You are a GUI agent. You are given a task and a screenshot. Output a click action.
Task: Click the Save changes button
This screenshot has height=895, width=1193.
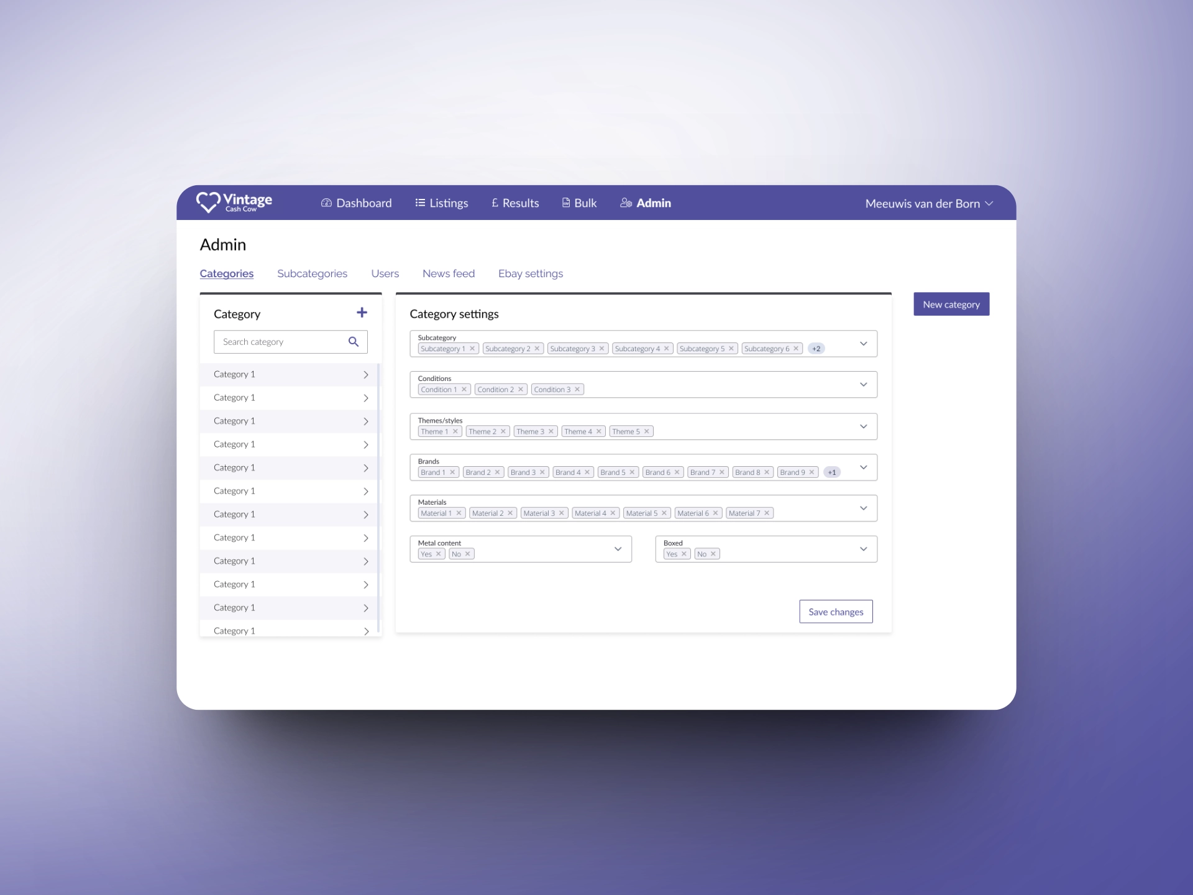836,611
